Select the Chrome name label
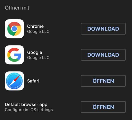Viewport: 132px width, 120px height. click(x=35, y=26)
